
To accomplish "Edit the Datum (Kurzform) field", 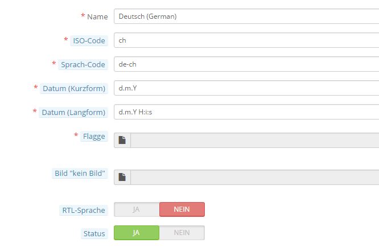I will [x=246, y=88].
